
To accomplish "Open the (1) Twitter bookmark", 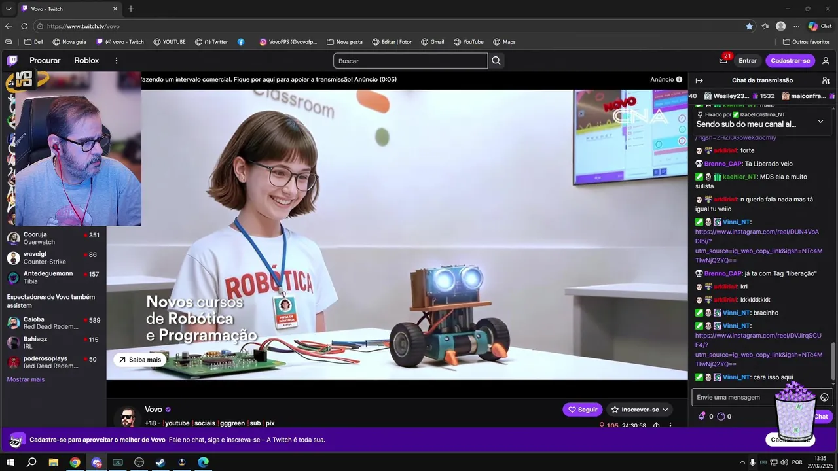I will [211, 42].
